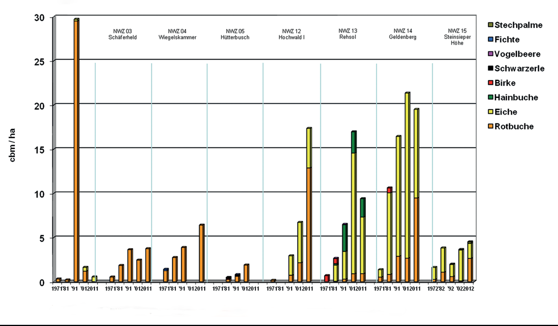This screenshot has width=558, height=326.
Task: Click the green Hainbuche legend swatch
Action: [490, 98]
